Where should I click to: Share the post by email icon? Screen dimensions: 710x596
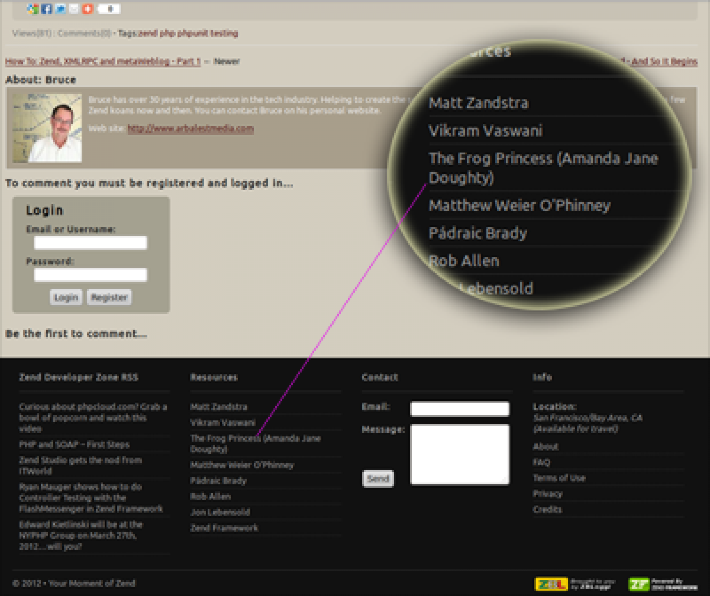click(x=74, y=9)
